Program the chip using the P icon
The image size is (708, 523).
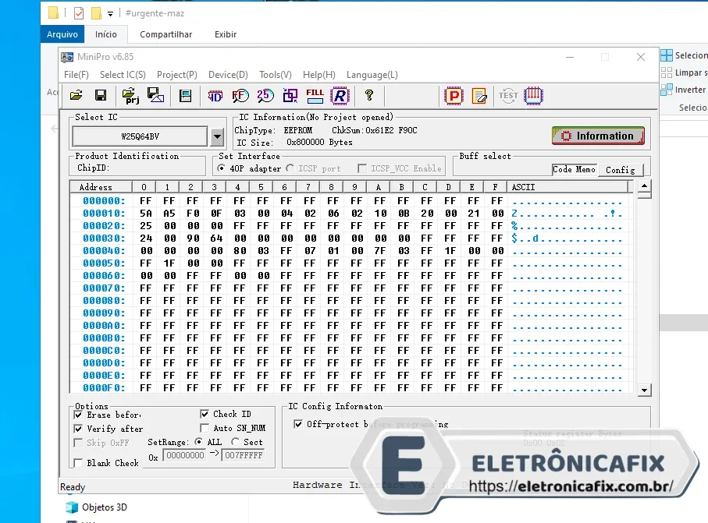[454, 95]
